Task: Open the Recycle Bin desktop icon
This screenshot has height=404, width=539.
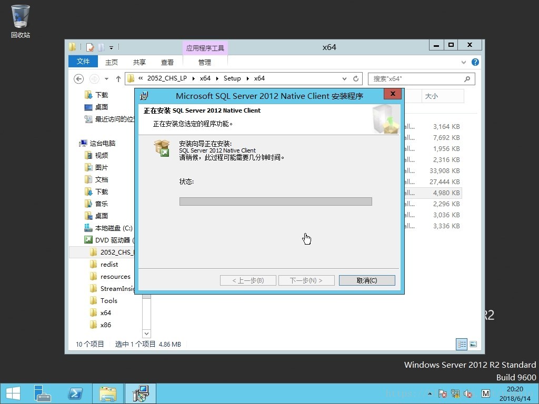Action: coord(21,21)
